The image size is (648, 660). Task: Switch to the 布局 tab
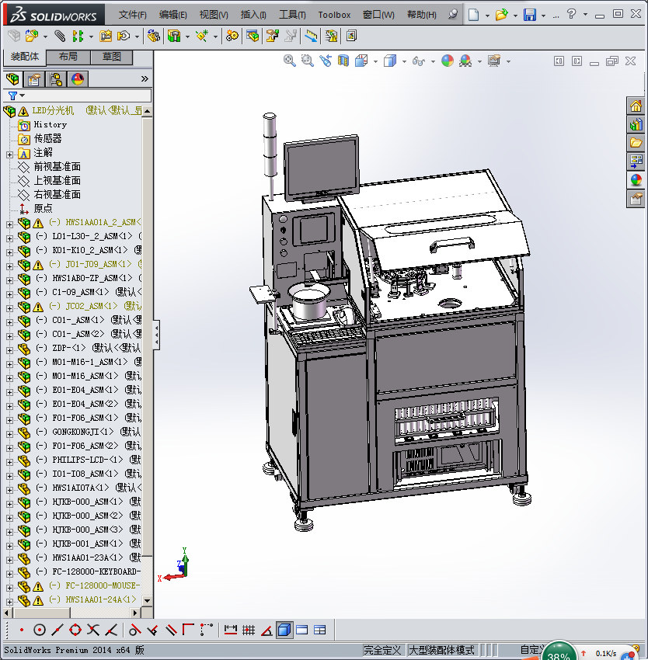point(68,57)
